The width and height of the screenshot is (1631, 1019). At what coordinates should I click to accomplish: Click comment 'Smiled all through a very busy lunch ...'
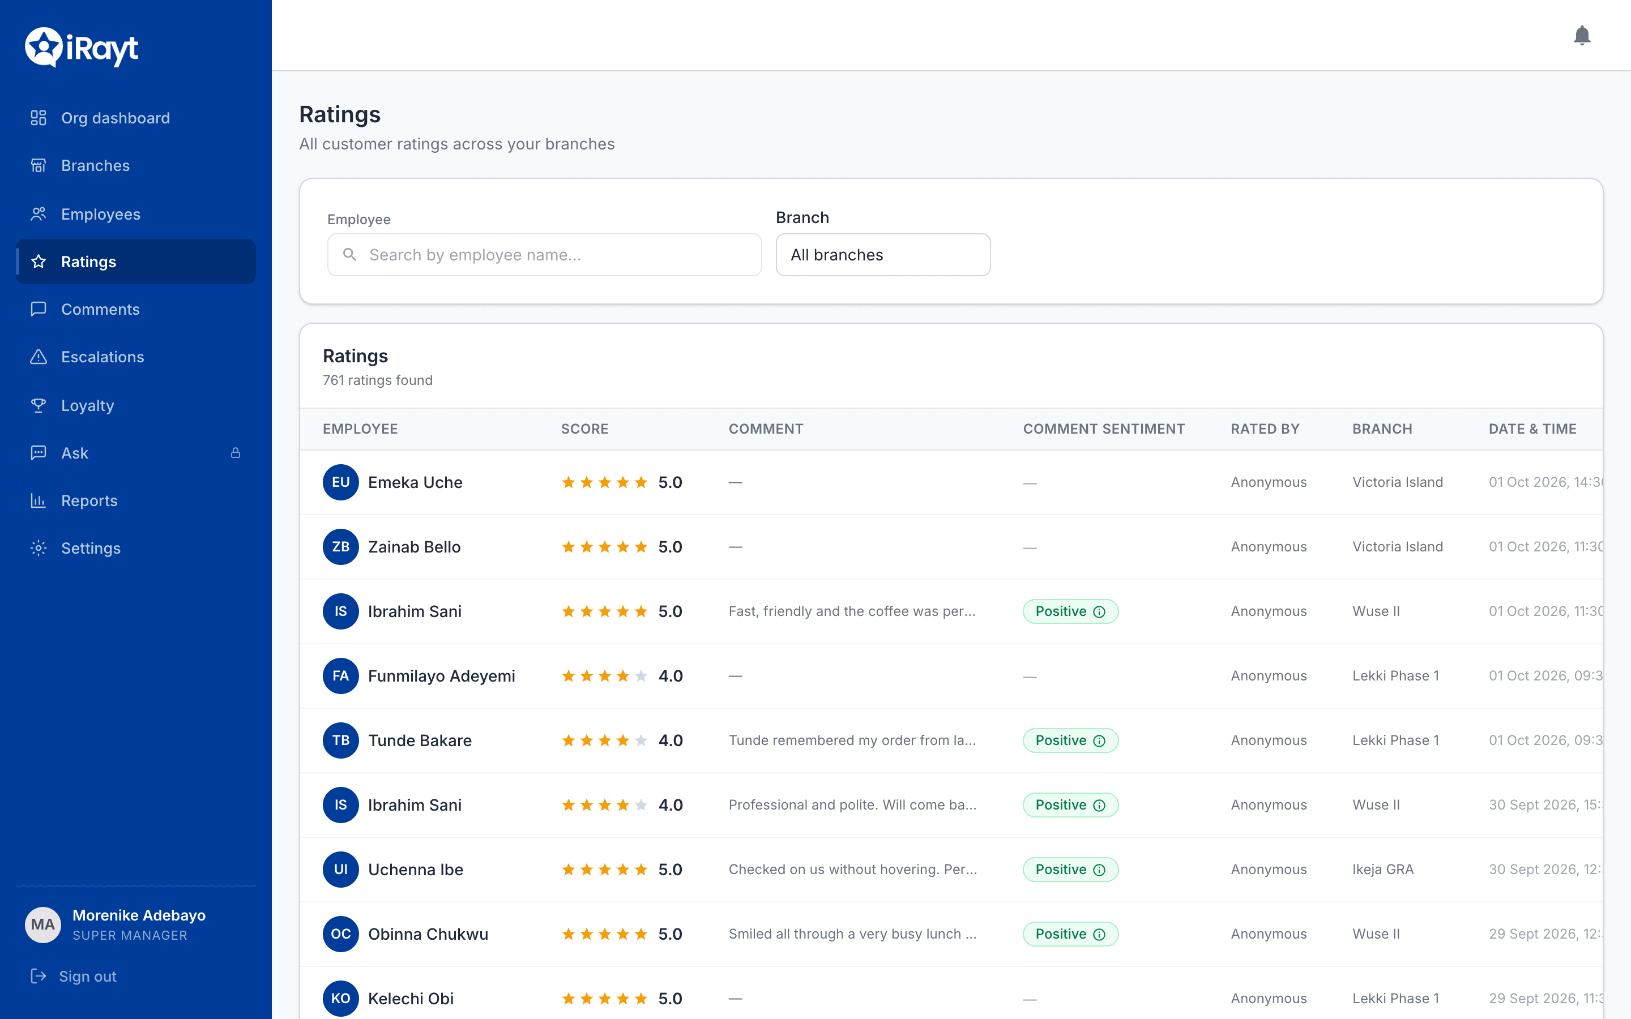852,934
